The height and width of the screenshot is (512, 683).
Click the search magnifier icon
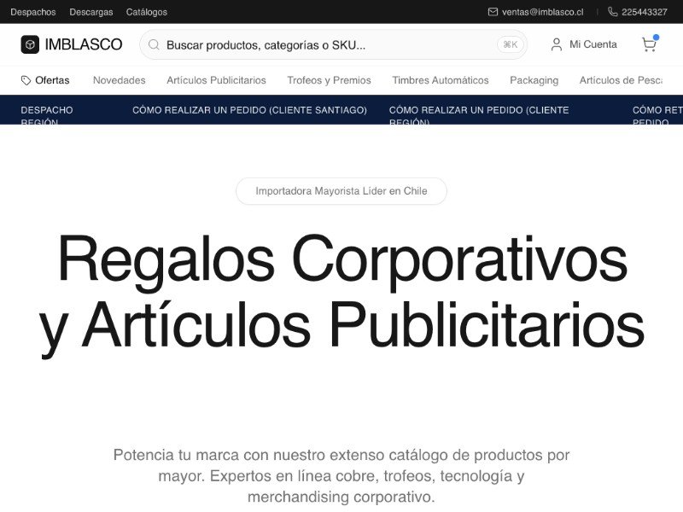click(154, 44)
